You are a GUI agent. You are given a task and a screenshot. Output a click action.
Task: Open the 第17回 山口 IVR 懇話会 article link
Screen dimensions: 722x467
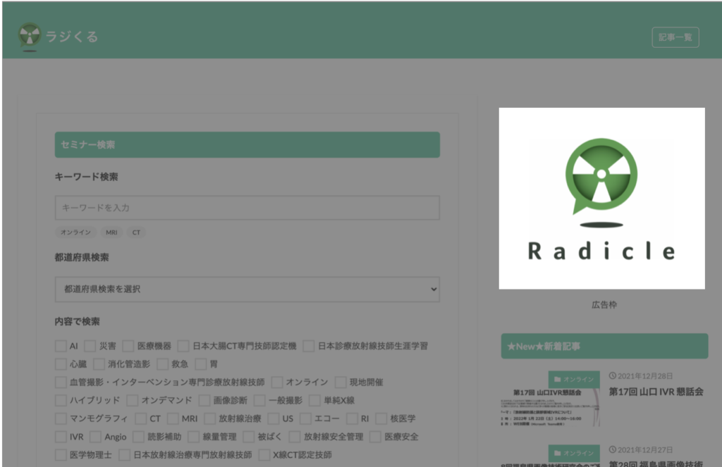tap(656, 392)
